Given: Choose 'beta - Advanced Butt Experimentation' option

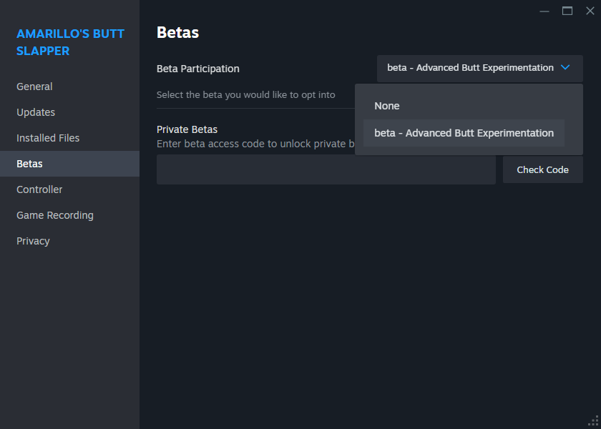Looking at the screenshot, I should coord(464,132).
